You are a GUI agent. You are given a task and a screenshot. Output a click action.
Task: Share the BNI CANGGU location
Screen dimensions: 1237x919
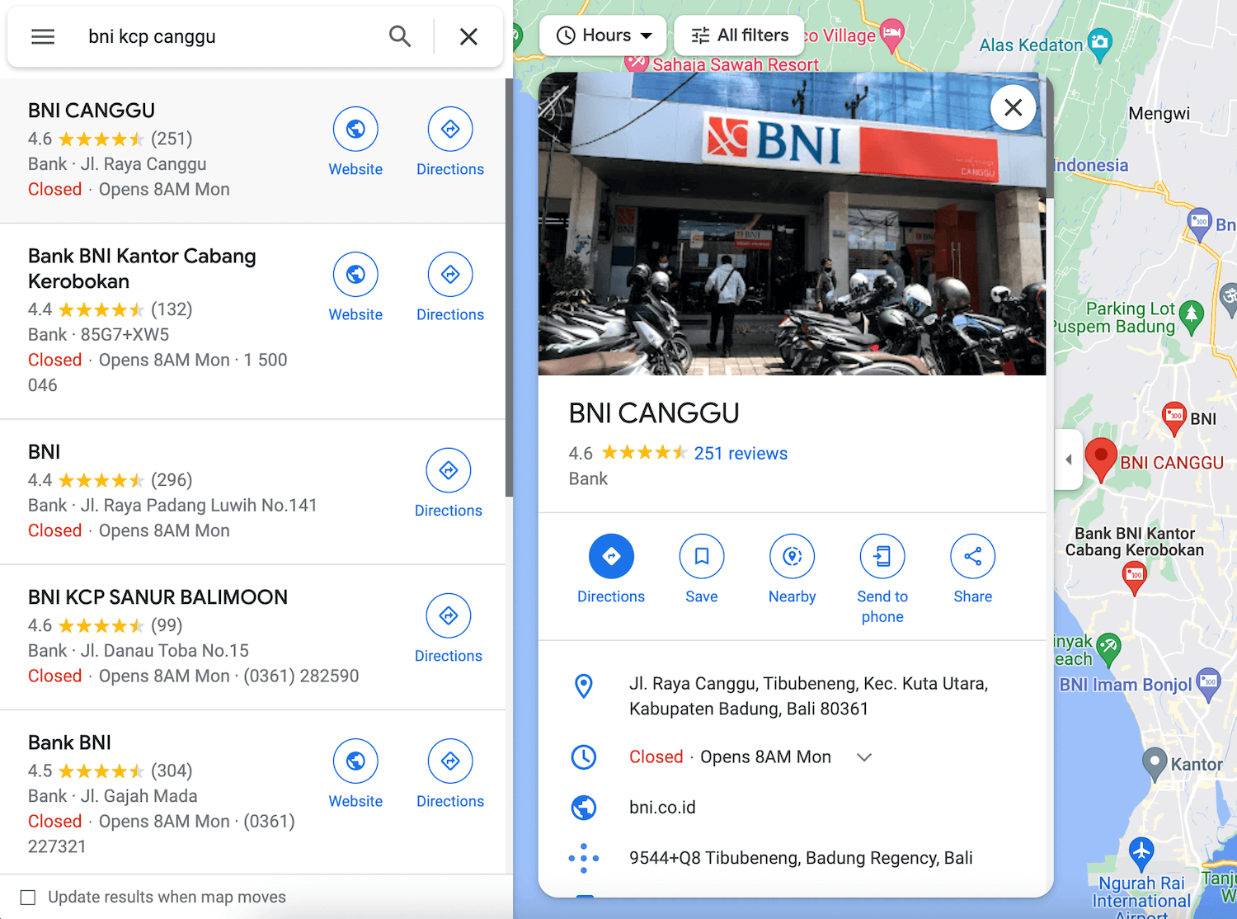(x=972, y=557)
